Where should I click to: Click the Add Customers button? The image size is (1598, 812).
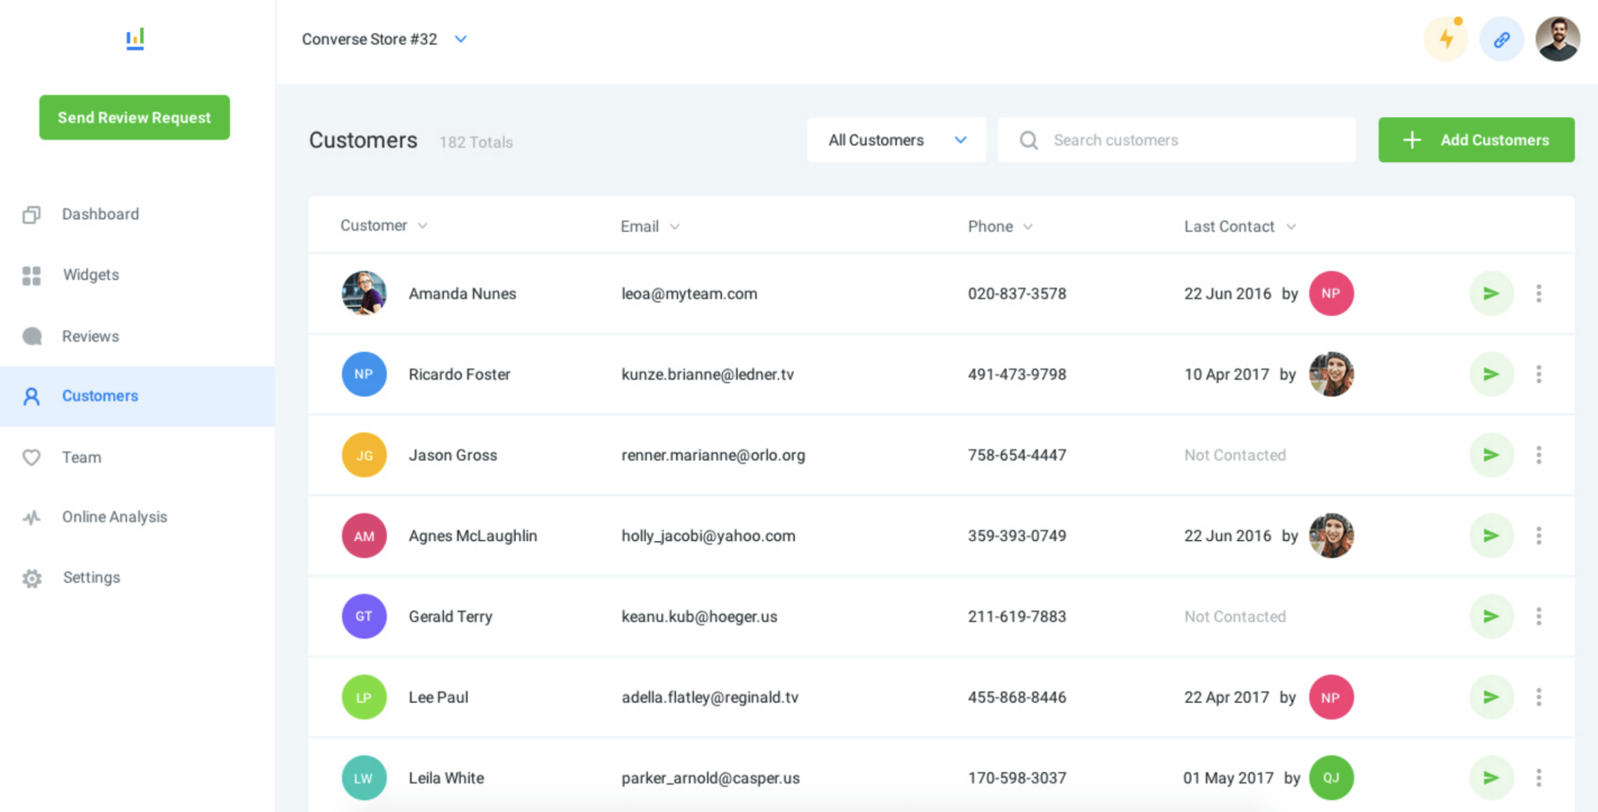[1476, 140]
